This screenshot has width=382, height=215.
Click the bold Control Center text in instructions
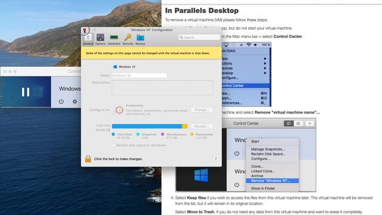[288, 36]
